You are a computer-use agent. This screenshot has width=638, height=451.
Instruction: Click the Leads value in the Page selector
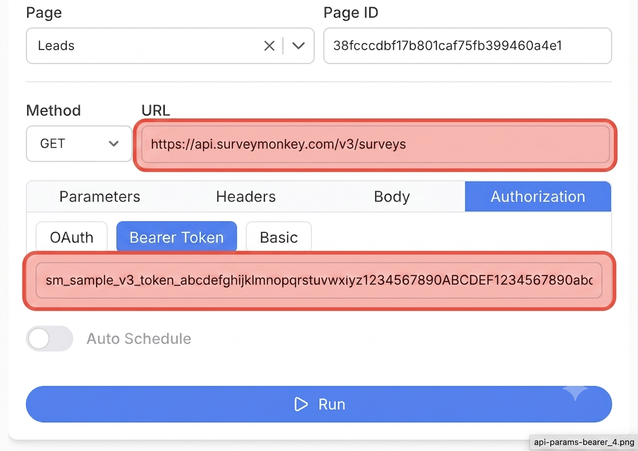[x=56, y=46]
